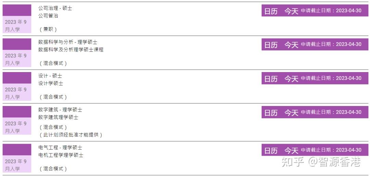The width and height of the screenshot is (370, 177).
Task: Click the application deadline text for 设计 - 硕士
Action: pos(331,78)
